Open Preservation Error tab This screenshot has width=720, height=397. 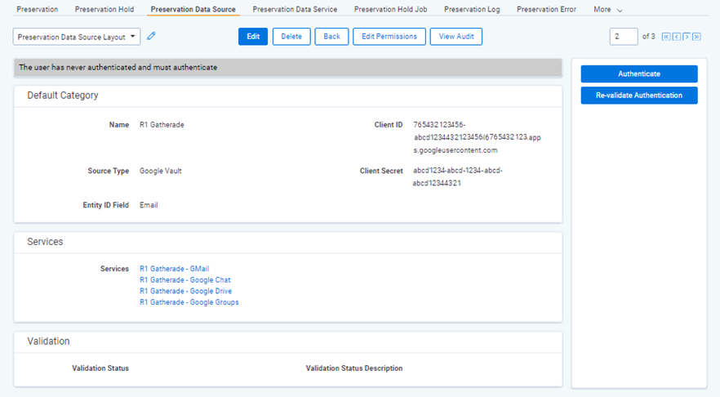pos(546,9)
